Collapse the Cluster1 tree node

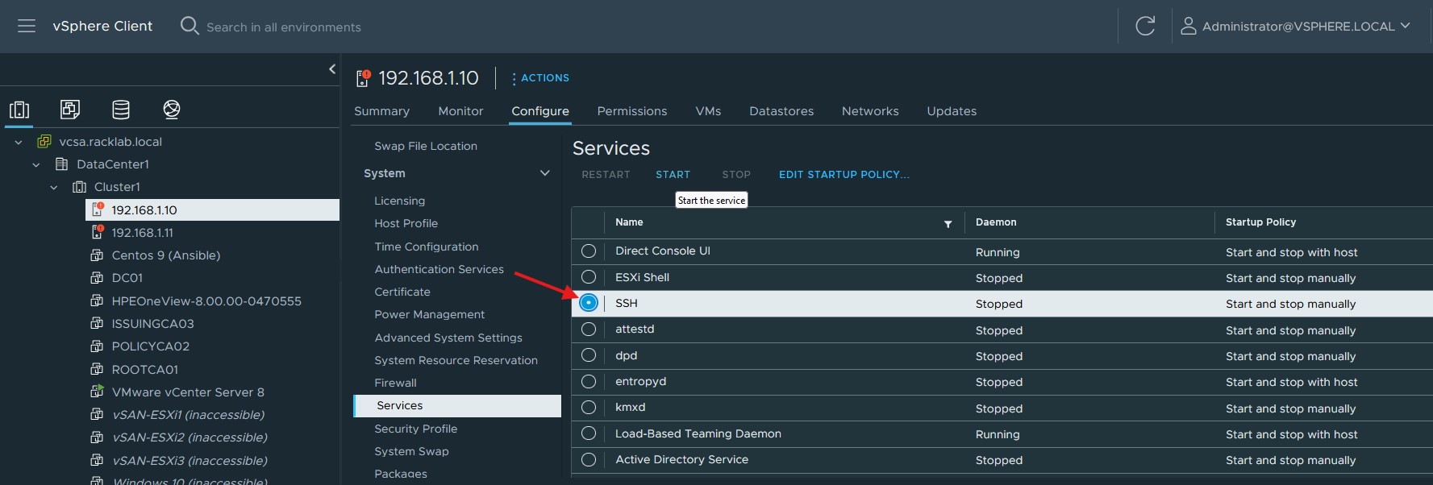point(54,187)
